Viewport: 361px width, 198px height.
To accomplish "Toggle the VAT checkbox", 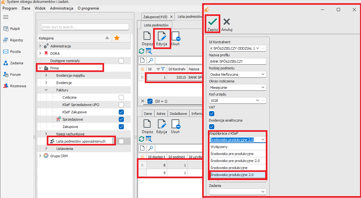I will click(212, 114).
